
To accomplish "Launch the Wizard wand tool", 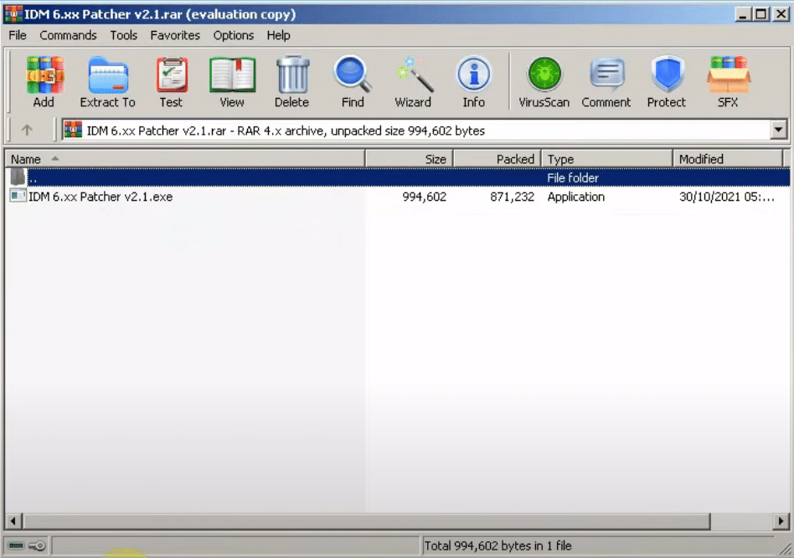I will (413, 82).
